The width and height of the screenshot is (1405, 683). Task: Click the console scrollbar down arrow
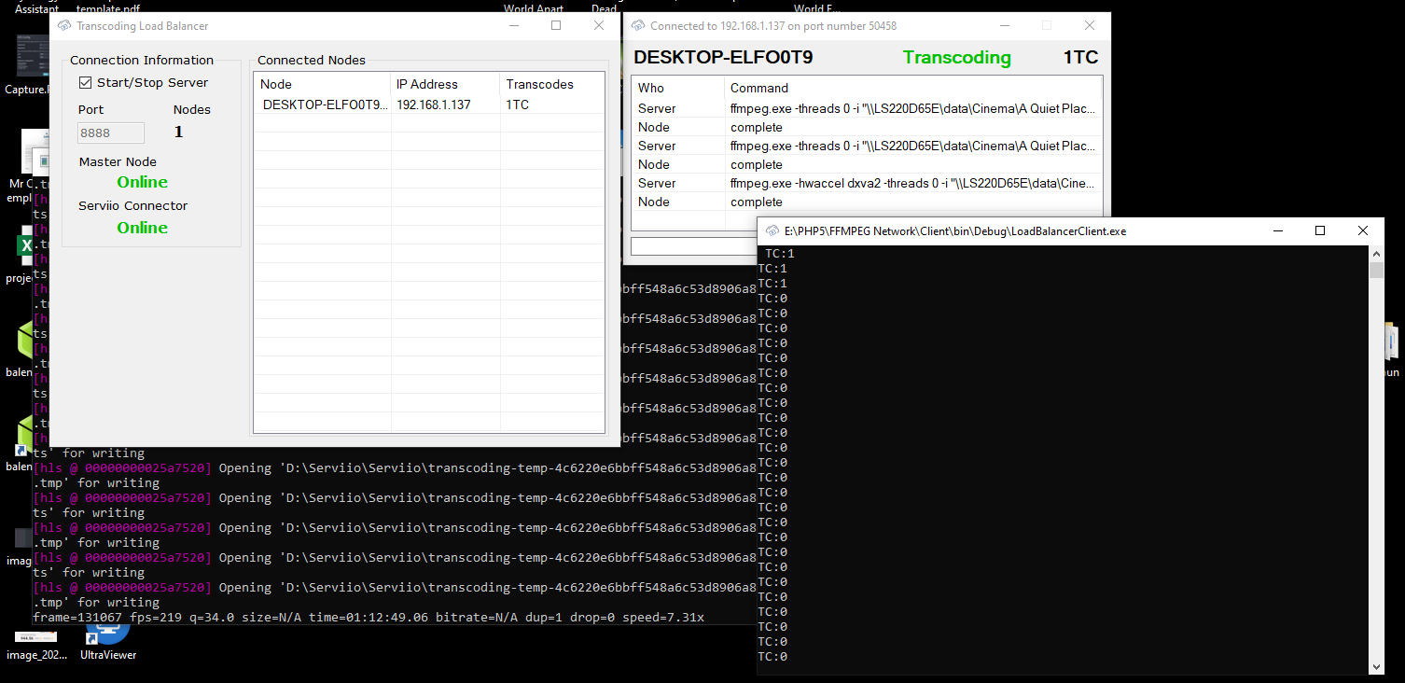1376,666
